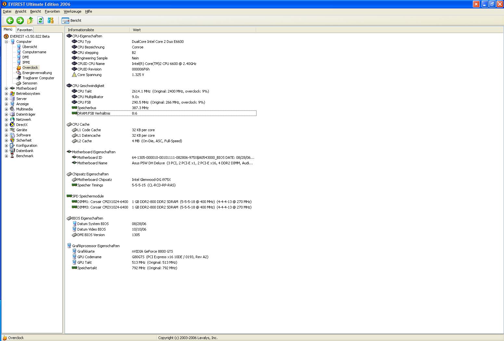Expand the Benchmark tree node
This screenshot has height=341, width=504.
coord(6,156)
